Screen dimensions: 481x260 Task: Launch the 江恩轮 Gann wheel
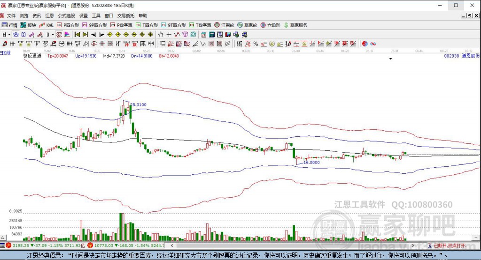pyautogui.click(x=224, y=25)
